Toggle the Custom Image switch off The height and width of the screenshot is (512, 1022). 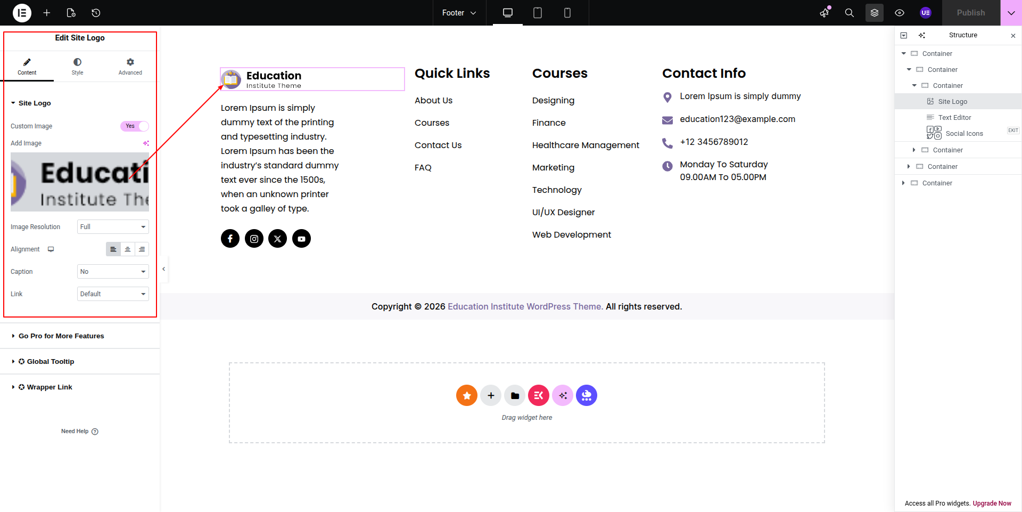(x=134, y=126)
